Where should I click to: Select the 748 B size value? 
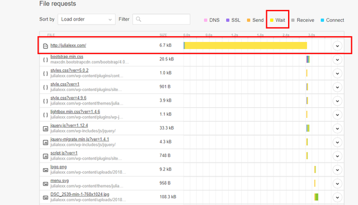(165, 155)
